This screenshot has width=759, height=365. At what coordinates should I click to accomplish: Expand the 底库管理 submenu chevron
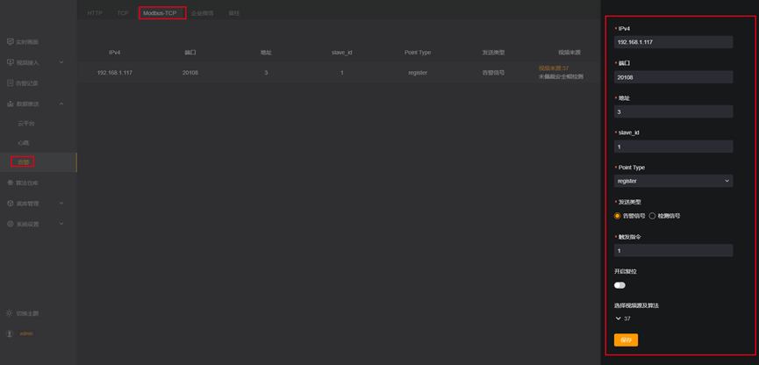pyautogui.click(x=61, y=204)
